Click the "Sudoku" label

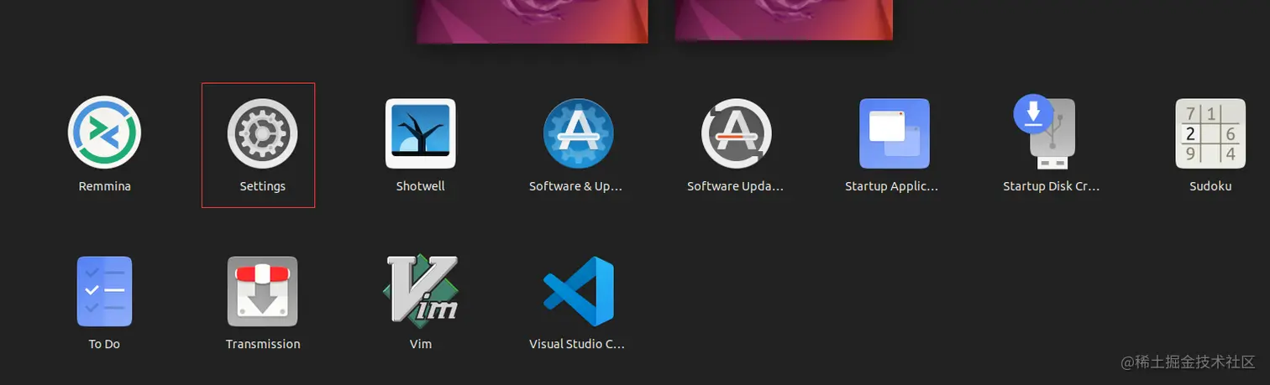1210,186
